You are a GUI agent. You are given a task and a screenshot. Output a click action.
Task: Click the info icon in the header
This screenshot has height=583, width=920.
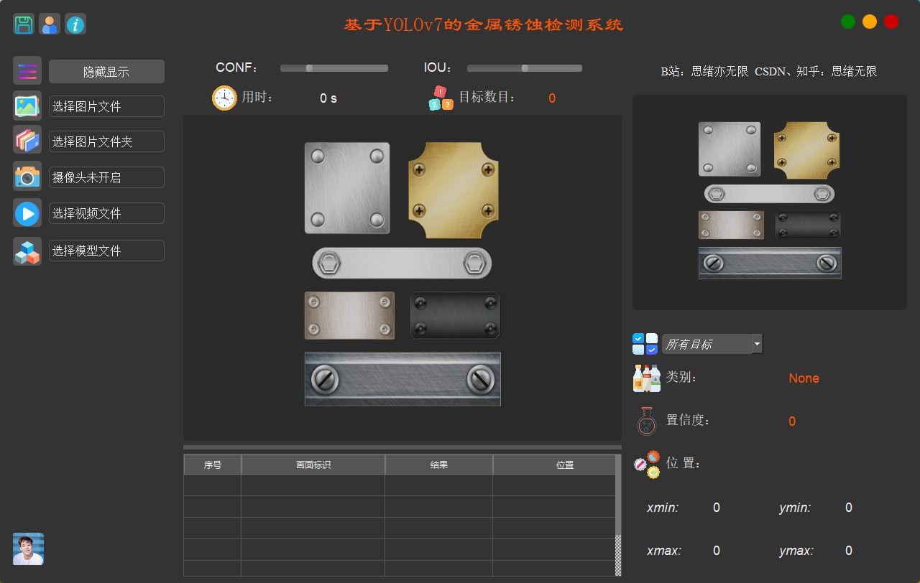pyautogui.click(x=75, y=24)
